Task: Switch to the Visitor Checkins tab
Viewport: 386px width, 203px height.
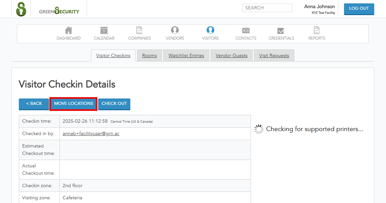Action: [113, 55]
